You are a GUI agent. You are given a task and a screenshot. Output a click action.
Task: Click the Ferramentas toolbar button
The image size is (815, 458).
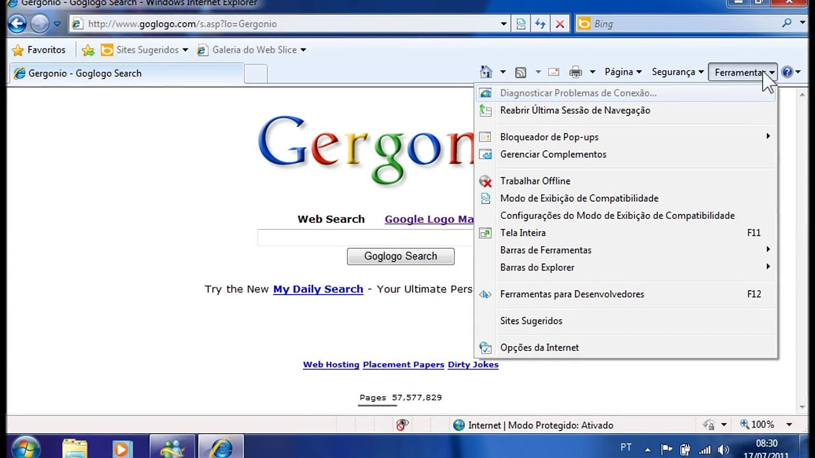[x=743, y=73]
